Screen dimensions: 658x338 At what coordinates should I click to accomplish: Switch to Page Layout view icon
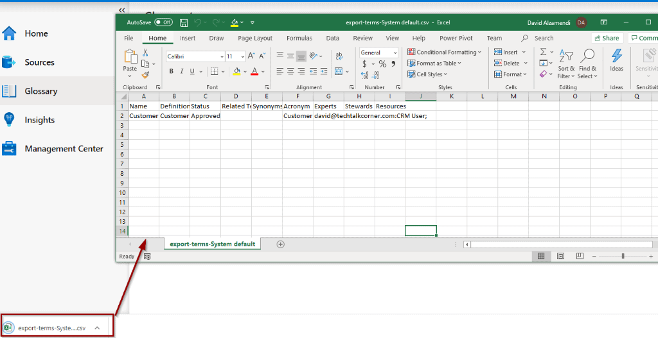click(x=560, y=257)
